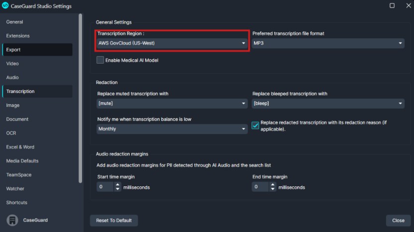
Task: Expand Replace bleeped transcription with dropdown
Action: click(x=328, y=103)
